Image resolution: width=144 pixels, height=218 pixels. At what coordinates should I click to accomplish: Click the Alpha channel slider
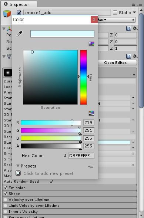click(x=51, y=146)
